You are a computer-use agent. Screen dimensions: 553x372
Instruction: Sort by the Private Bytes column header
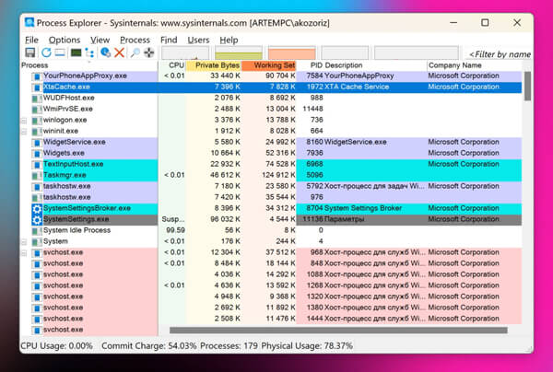(218, 65)
